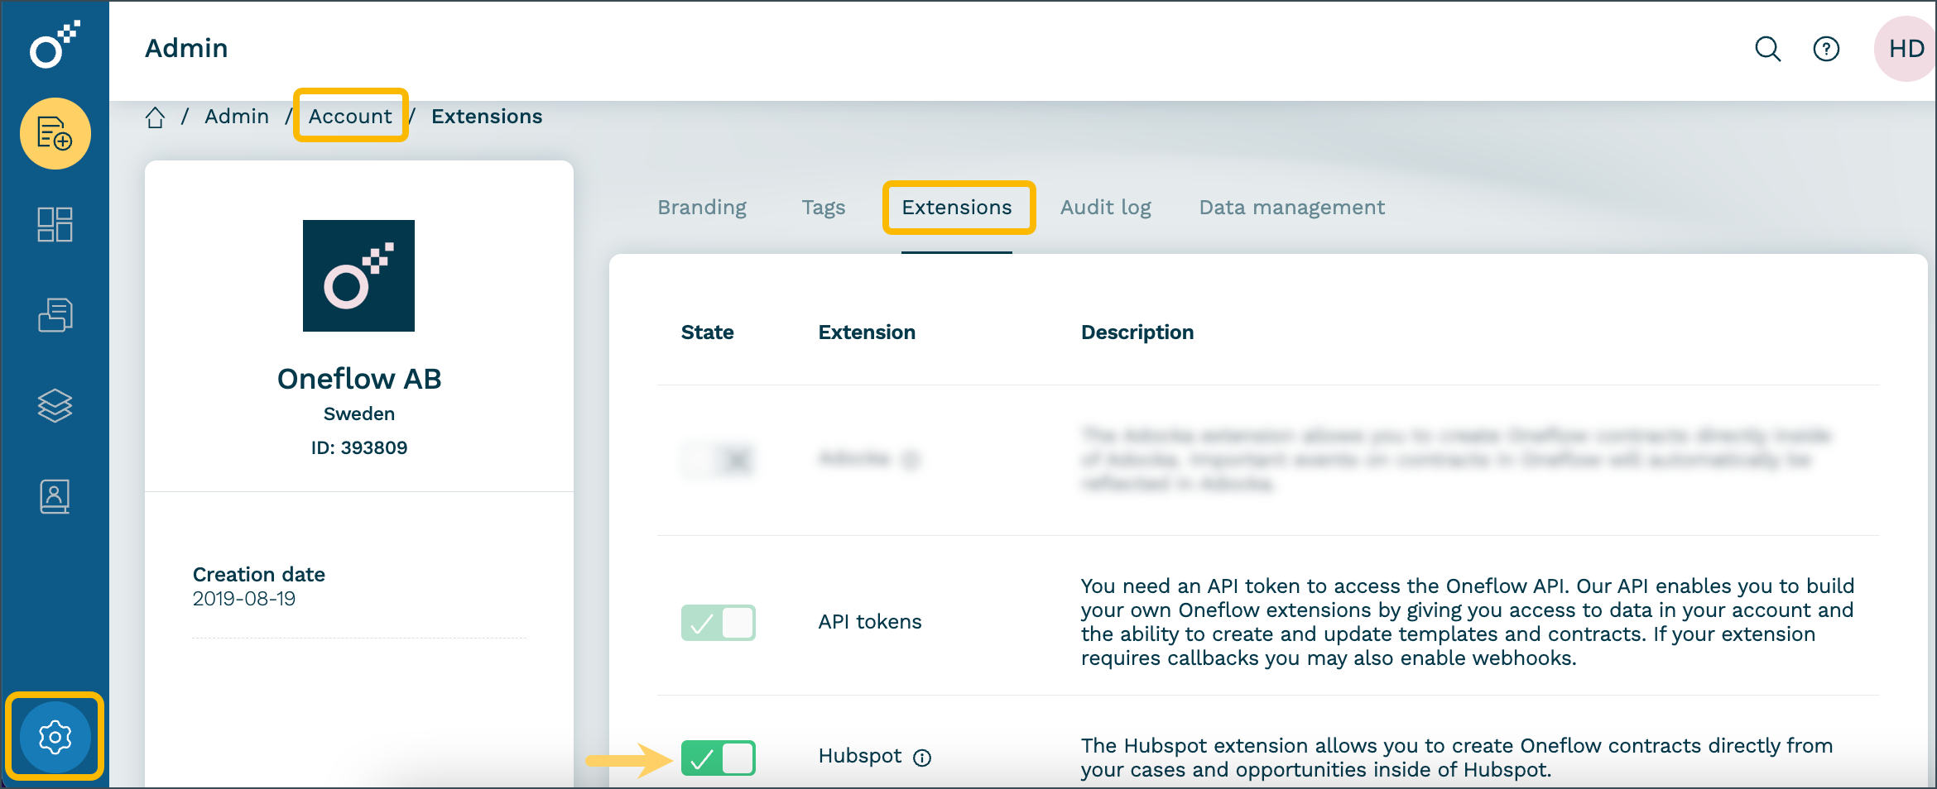Open the help question mark icon
This screenshot has width=1937, height=789.
point(1826,49)
